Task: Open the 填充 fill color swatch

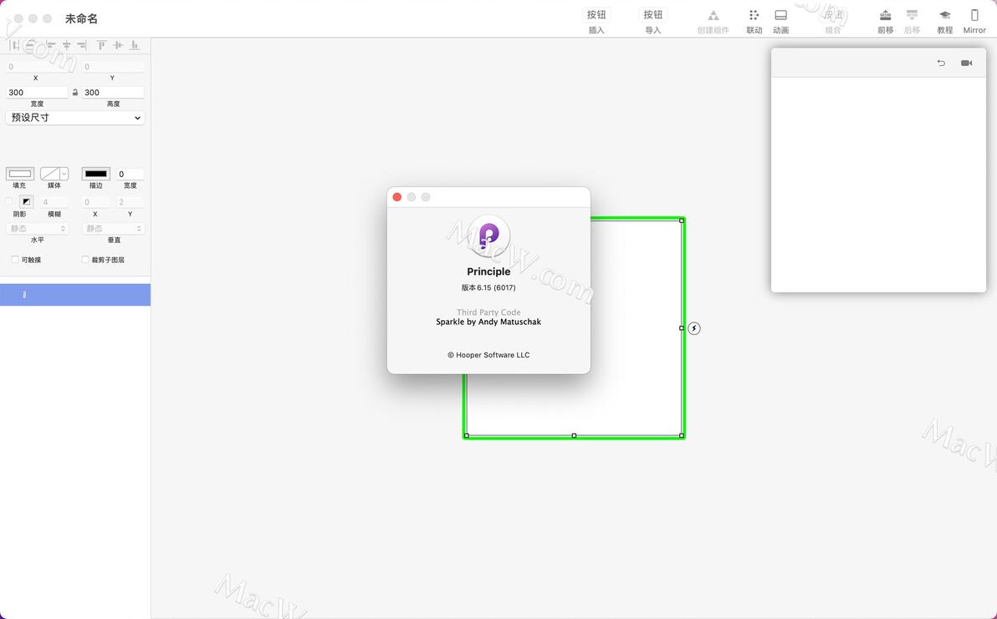Action: click(x=20, y=174)
